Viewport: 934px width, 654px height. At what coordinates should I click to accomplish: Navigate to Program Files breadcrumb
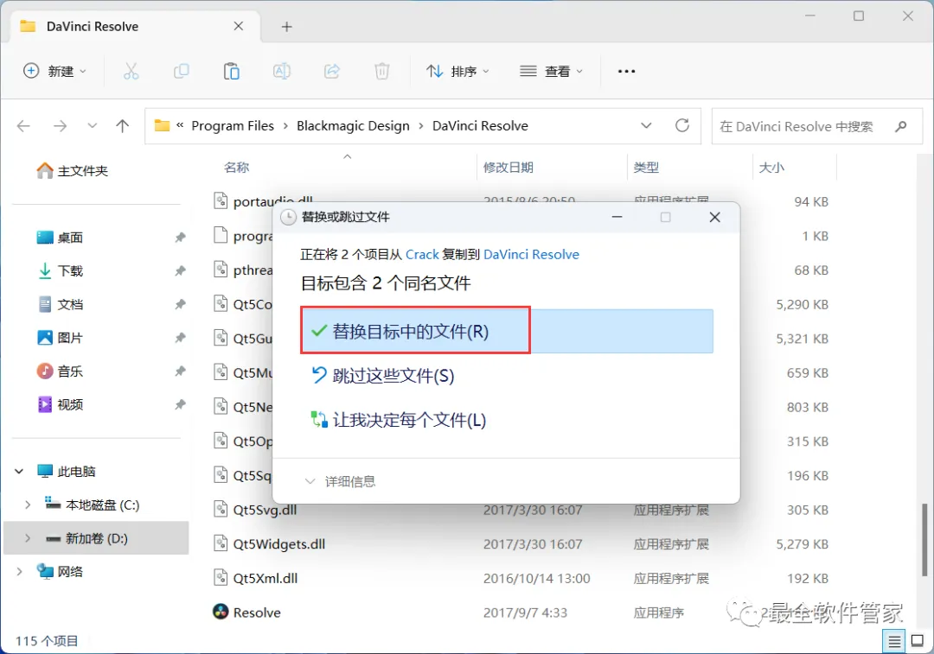(x=233, y=125)
